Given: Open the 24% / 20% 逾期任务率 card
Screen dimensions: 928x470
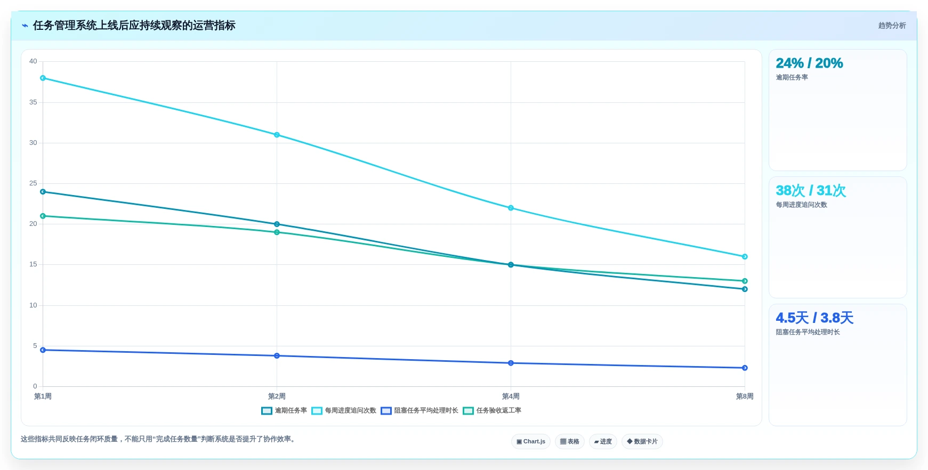Looking at the screenshot, I should 837,110.
